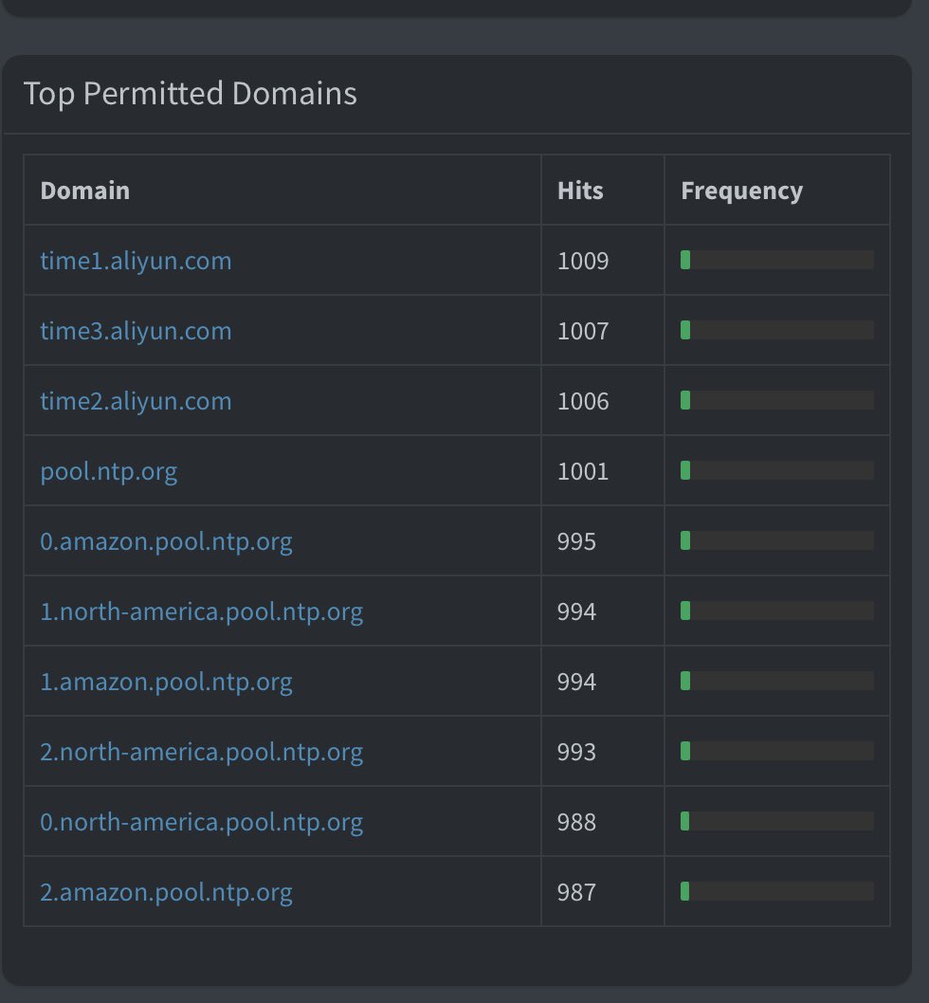Open the pool.ntp.org domain link

coord(109,471)
